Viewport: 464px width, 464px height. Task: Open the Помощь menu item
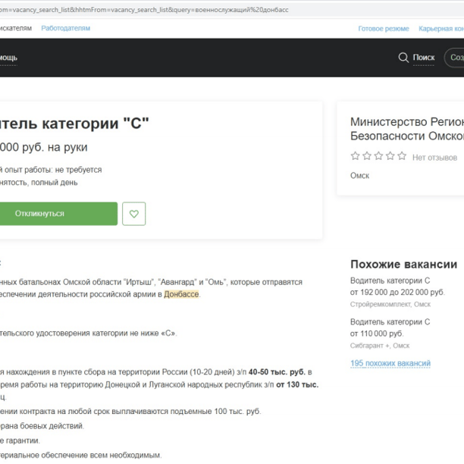coord(8,58)
